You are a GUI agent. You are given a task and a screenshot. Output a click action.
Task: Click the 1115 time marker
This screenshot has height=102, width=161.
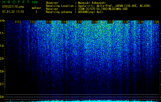click(x=79, y=22)
